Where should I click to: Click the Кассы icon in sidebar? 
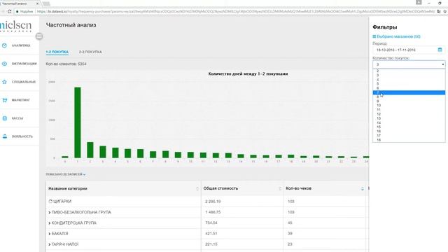pyautogui.click(x=4, y=118)
